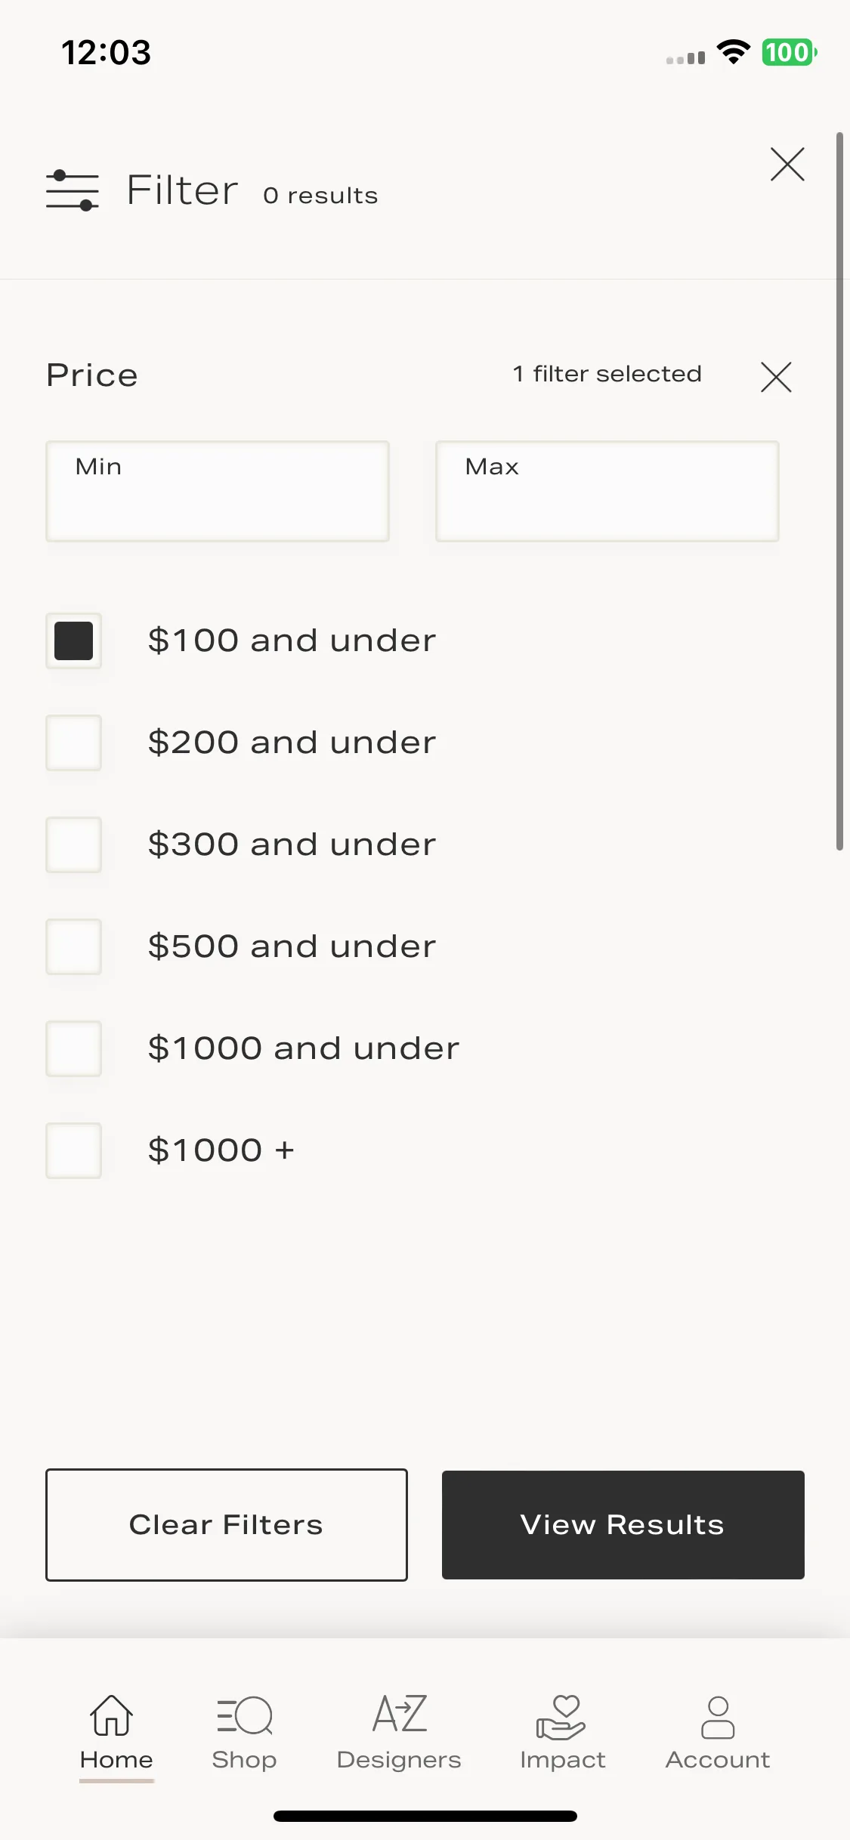Go to the Shop search icon

[x=244, y=1715]
